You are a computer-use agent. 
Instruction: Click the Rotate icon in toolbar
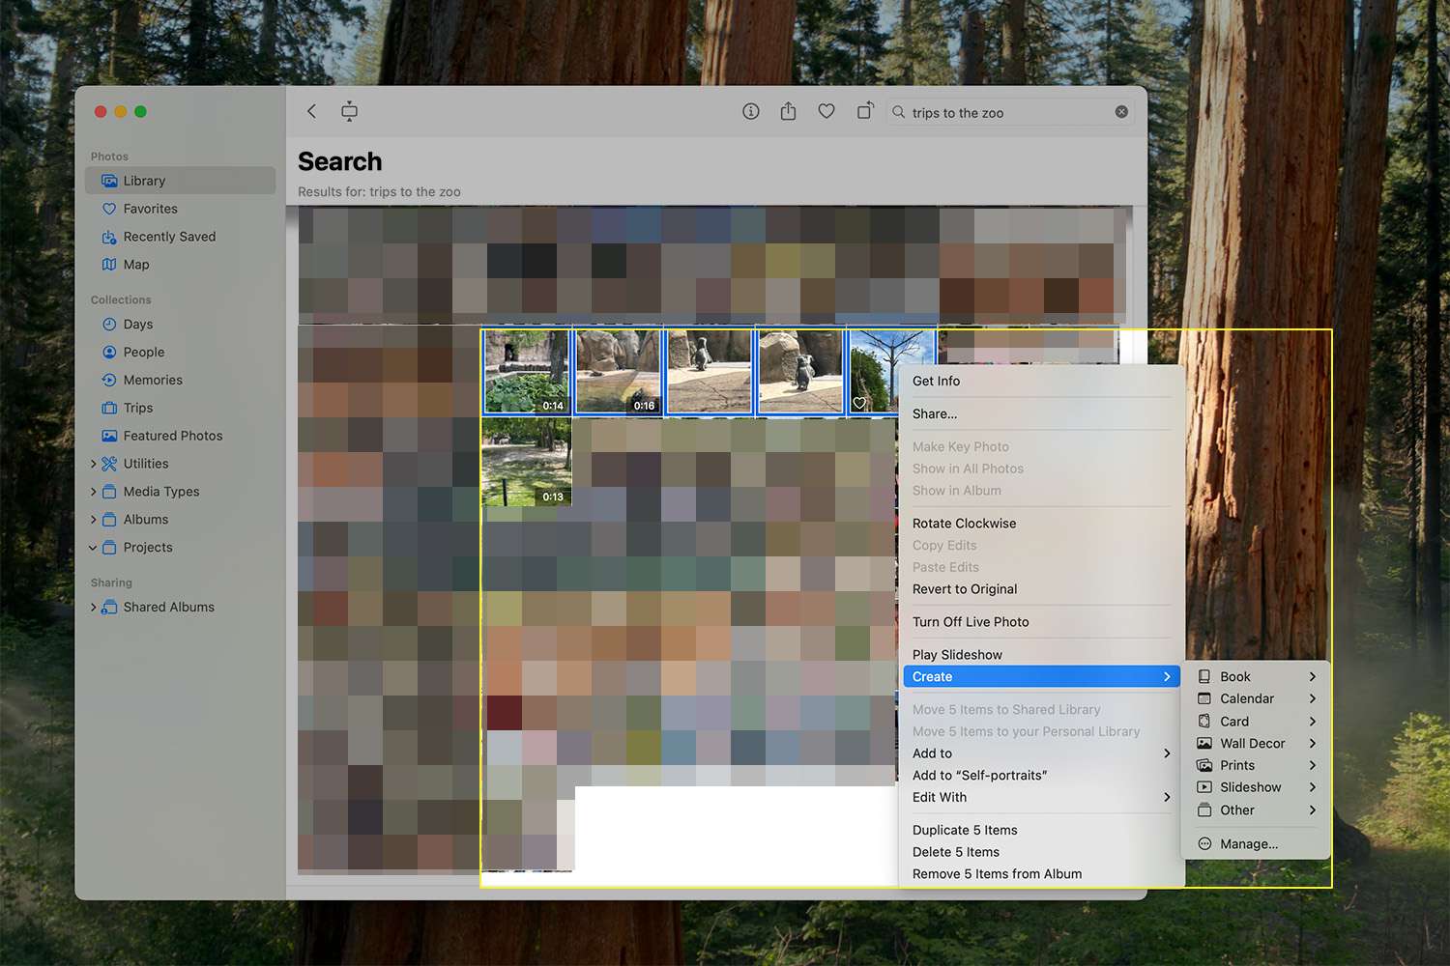(x=865, y=112)
